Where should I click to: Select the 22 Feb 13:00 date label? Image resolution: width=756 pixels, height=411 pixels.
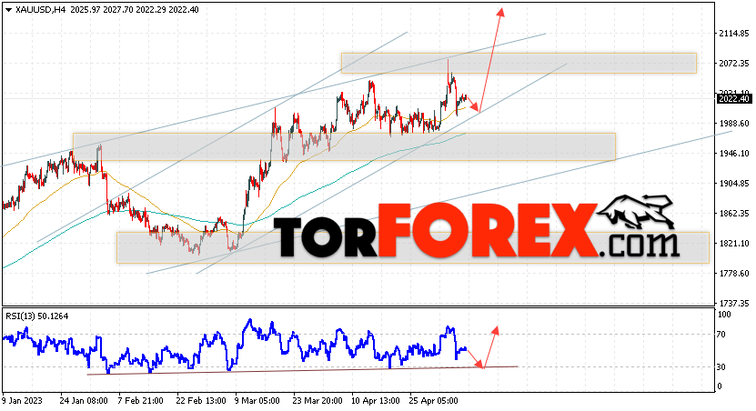pos(200,400)
